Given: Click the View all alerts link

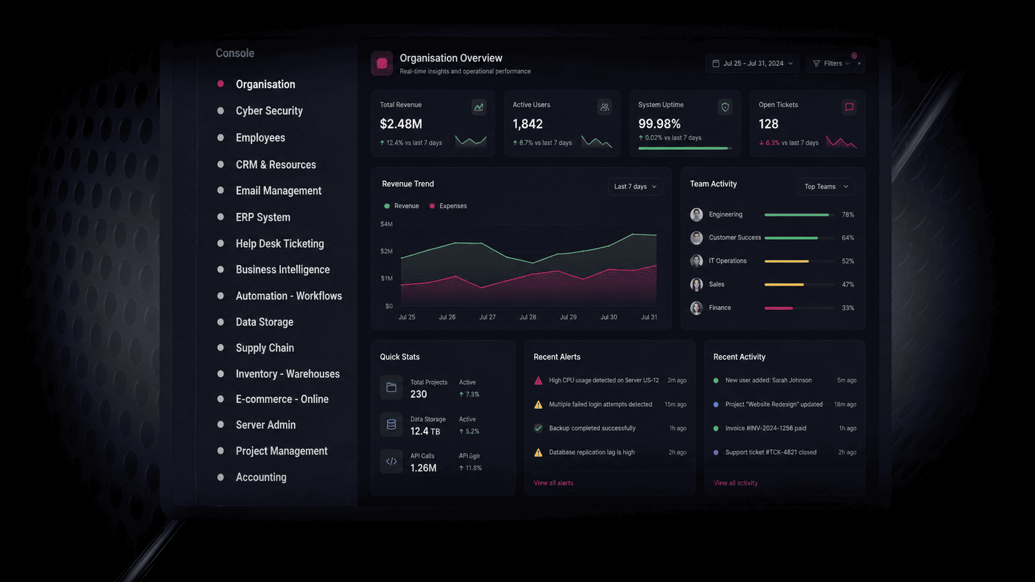Looking at the screenshot, I should (x=553, y=483).
